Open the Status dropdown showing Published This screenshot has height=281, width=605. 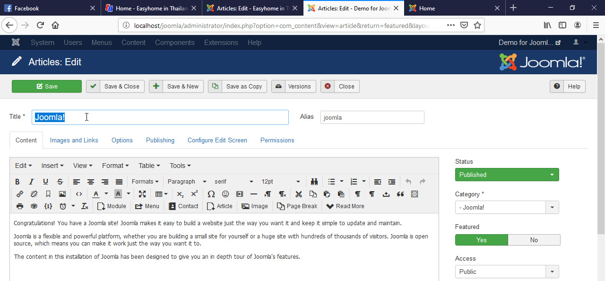[507, 175]
